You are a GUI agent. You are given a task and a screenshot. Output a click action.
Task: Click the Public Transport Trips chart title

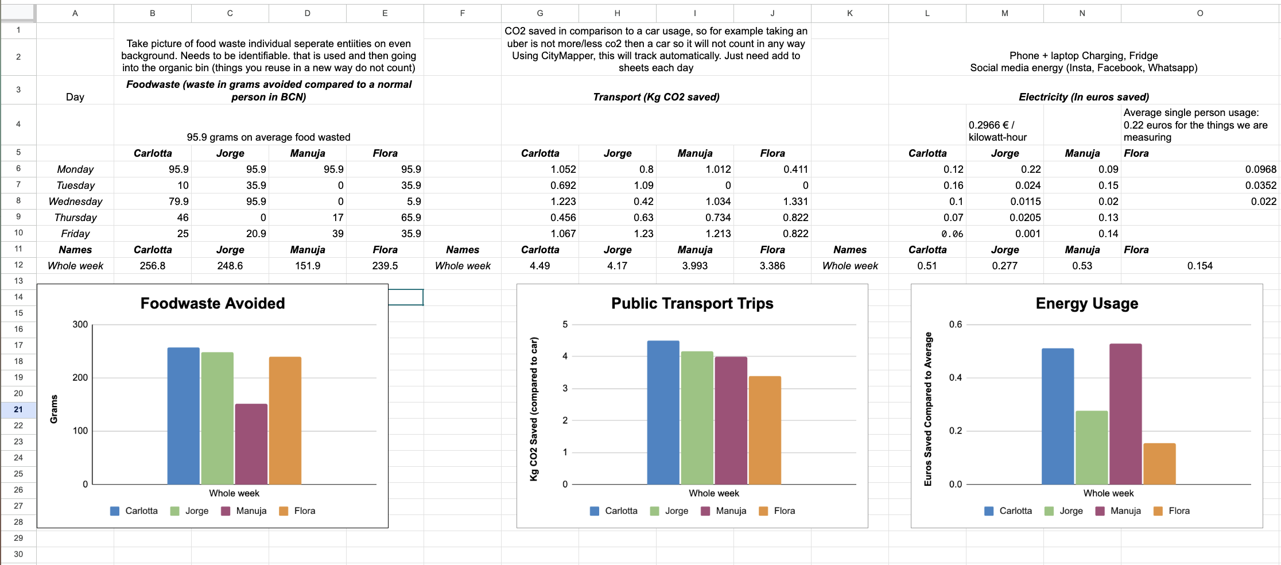point(692,303)
